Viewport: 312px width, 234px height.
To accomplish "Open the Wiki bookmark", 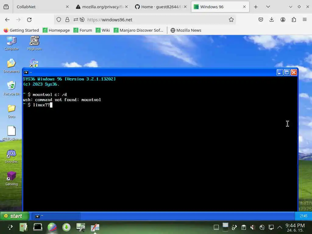I will tap(103, 30).
